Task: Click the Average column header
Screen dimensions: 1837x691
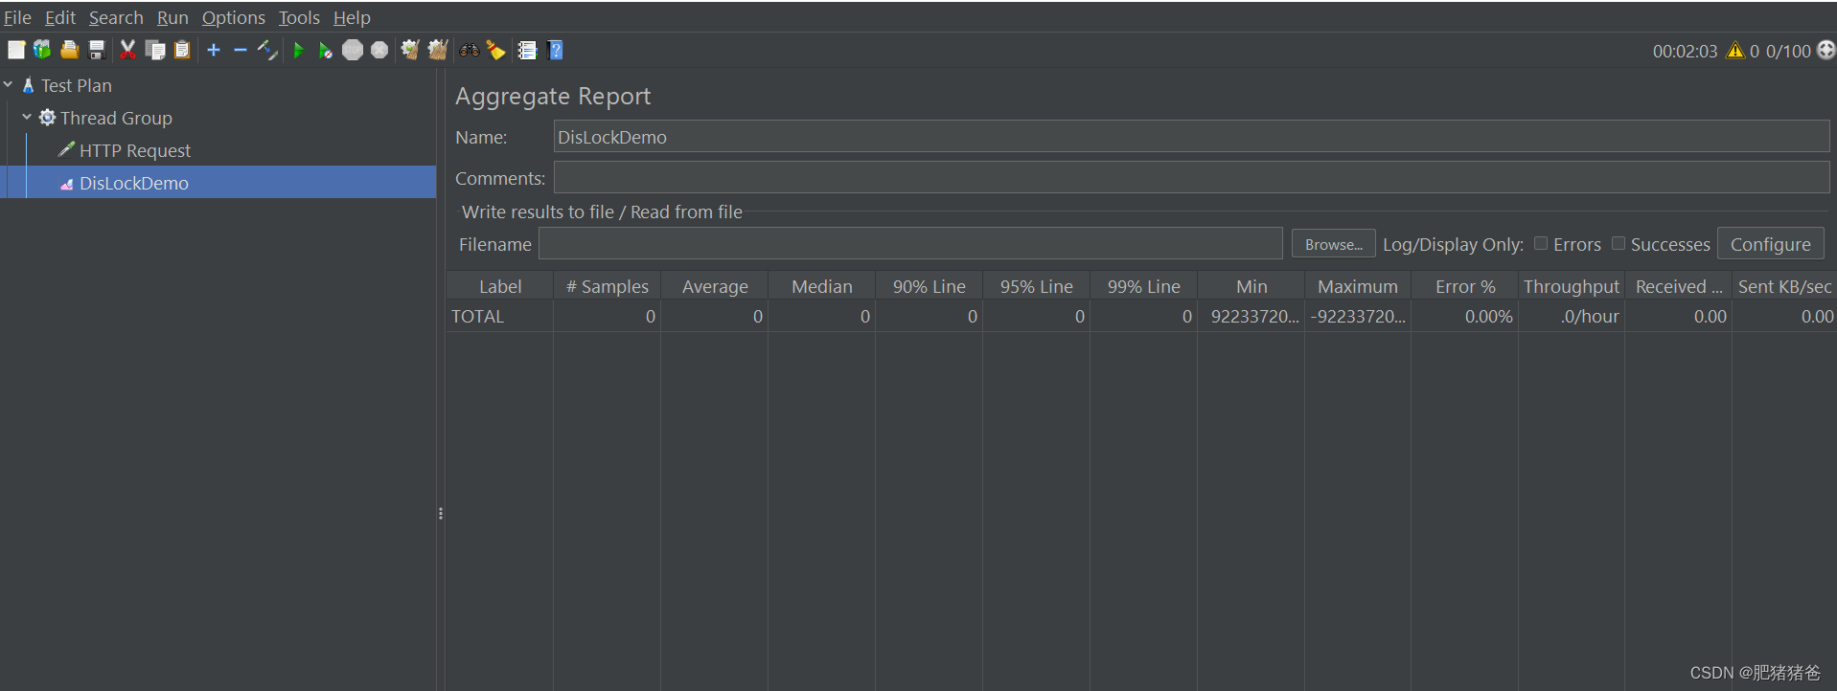Action: pos(715,286)
